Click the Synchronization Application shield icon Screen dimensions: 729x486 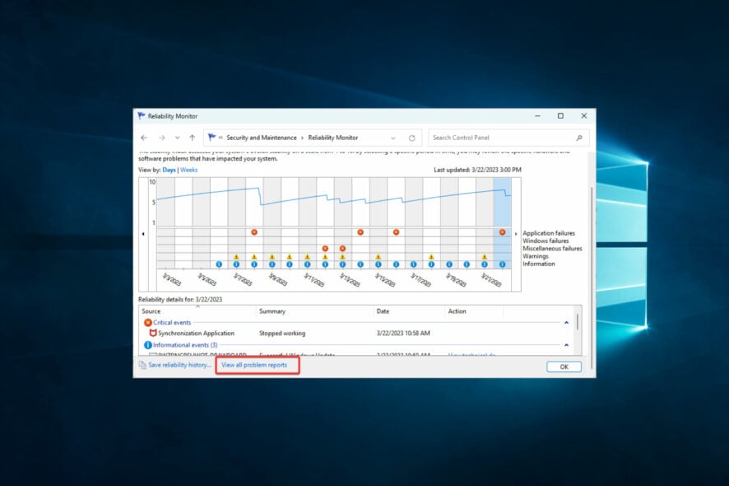[152, 334]
